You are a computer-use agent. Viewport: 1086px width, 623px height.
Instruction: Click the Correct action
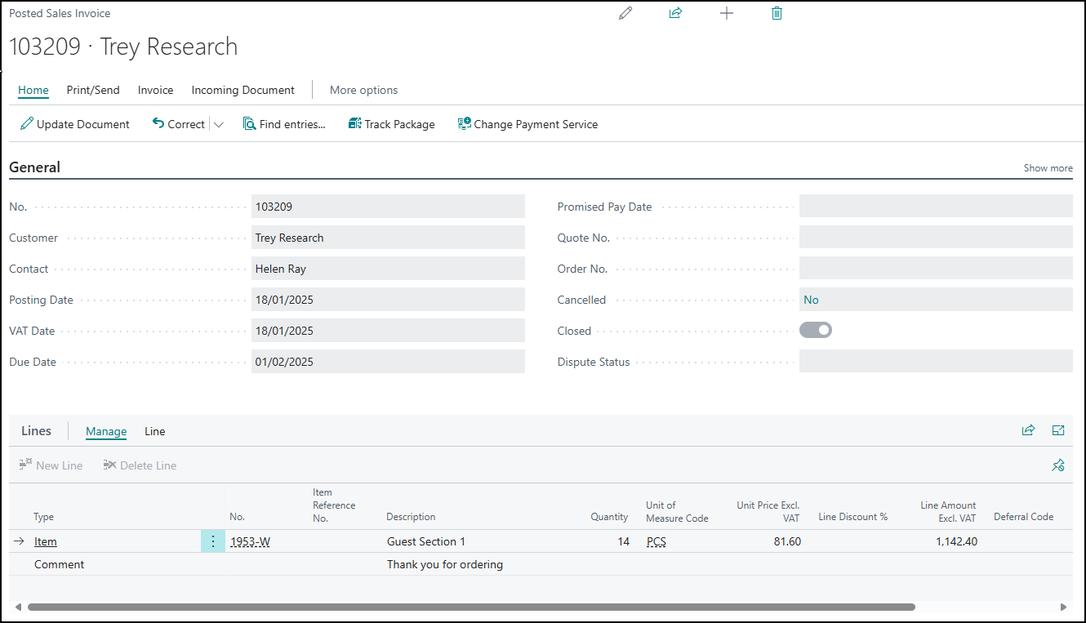tap(178, 124)
